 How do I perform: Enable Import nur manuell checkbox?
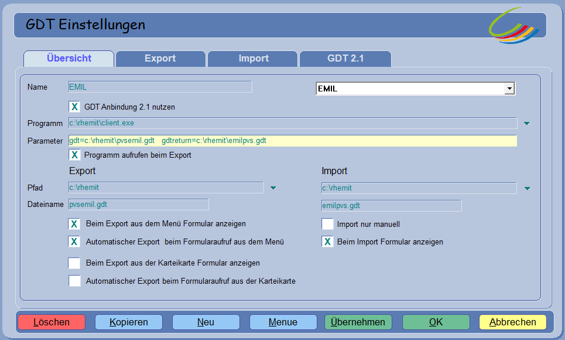pos(327,224)
